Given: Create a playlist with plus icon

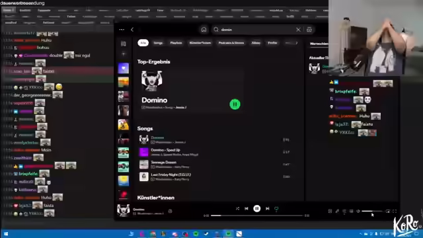Looking at the screenshot, I should tap(124, 54).
